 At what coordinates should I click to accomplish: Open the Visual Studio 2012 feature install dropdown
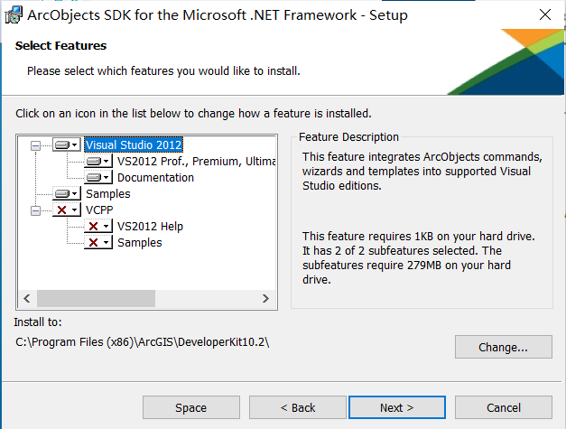click(x=67, y=145)
